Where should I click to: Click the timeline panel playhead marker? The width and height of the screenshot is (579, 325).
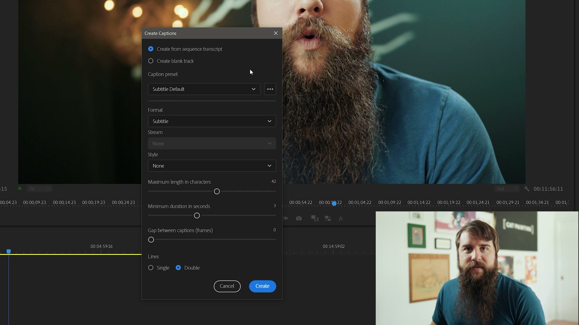pos(9,251)
